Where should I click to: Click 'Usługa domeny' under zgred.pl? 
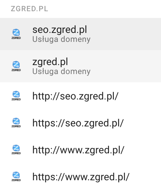[x=61, y=71]
